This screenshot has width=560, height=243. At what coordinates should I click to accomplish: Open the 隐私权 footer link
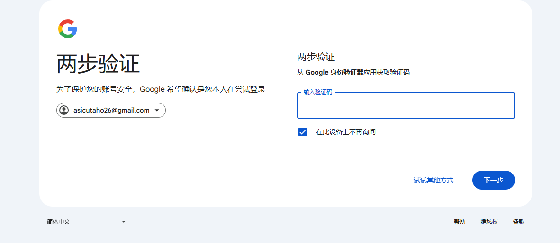(x=489, y=221)
